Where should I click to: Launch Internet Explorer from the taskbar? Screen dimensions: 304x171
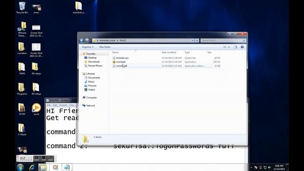click(x=32, y=167)
